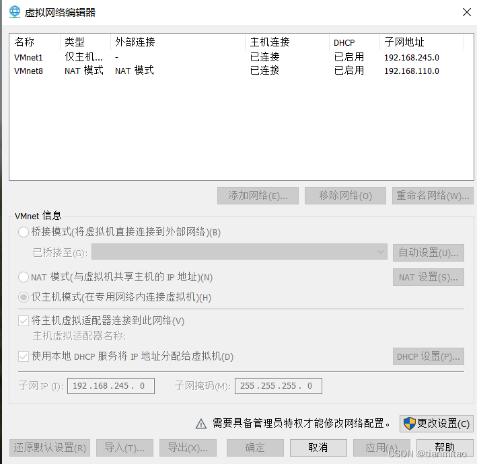Select the NAT 模式 radio button
This screenshot has height=464, width=477.
(24, 277)
